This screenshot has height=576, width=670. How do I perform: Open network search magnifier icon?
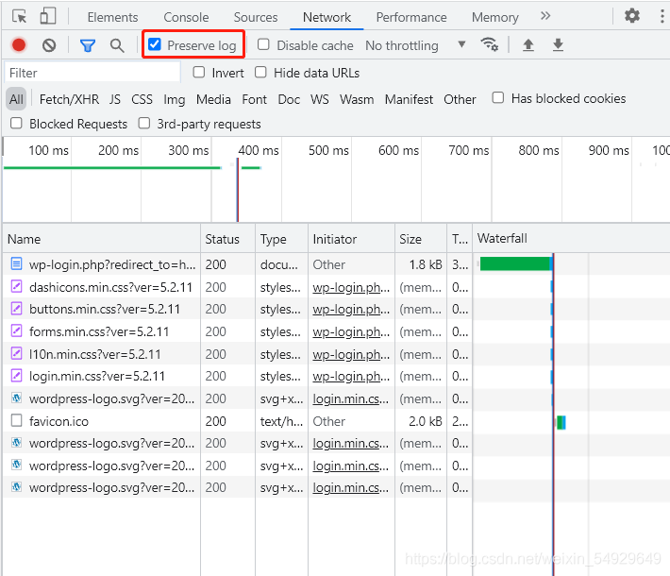[117, 45]
